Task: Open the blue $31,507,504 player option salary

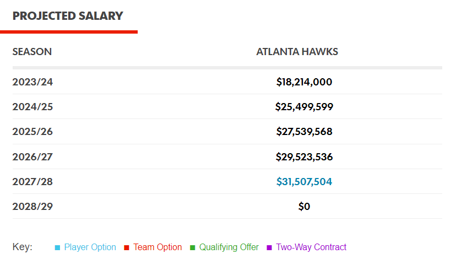Action: [304, 181]
